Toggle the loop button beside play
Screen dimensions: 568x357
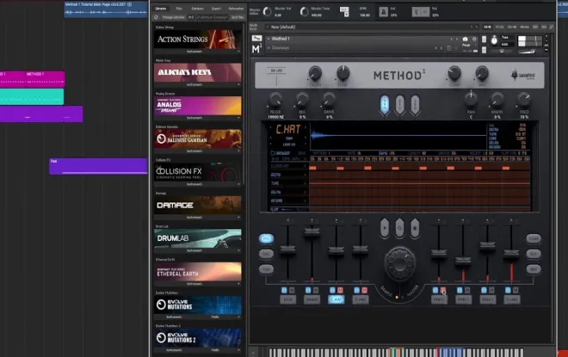[399, 228]
